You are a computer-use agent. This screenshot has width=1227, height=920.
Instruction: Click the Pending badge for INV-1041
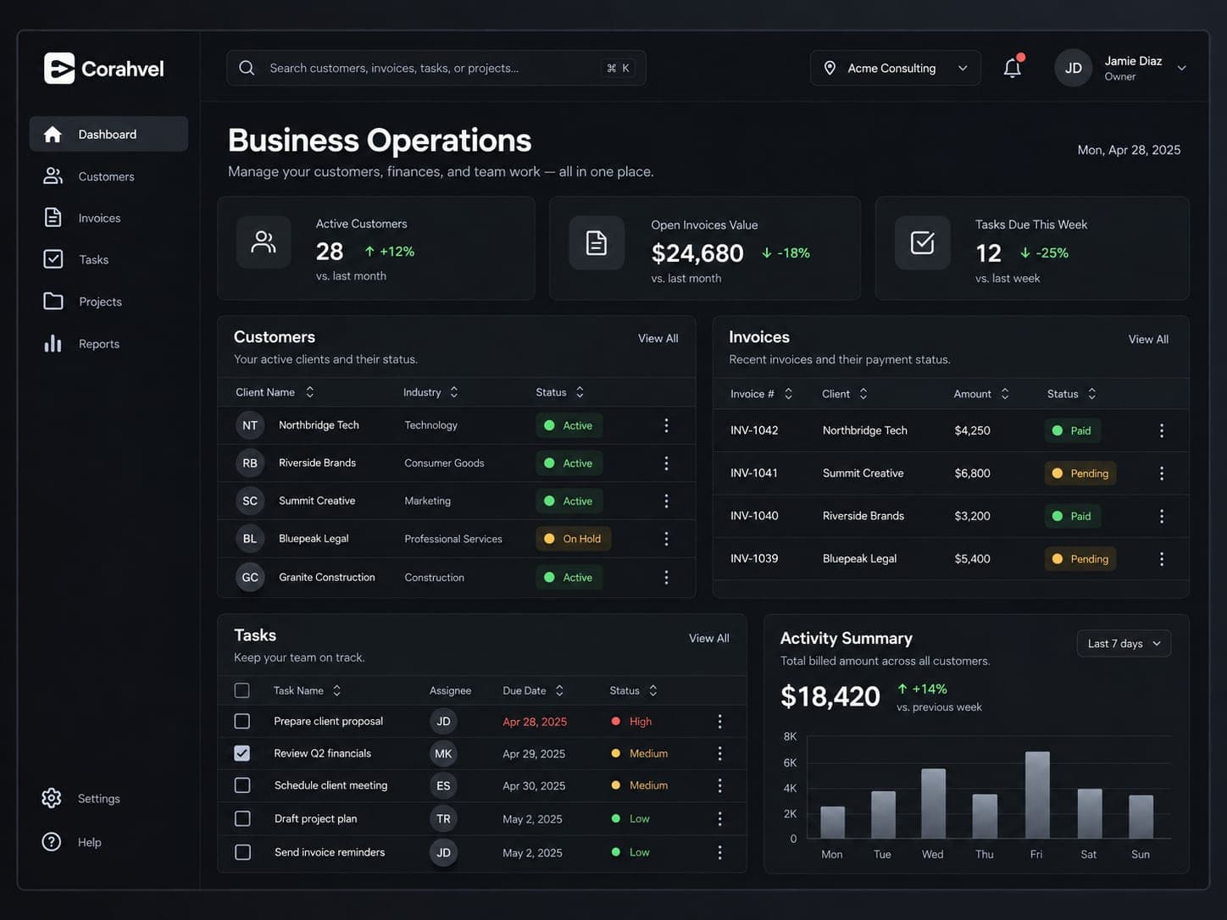[1080, 474]
